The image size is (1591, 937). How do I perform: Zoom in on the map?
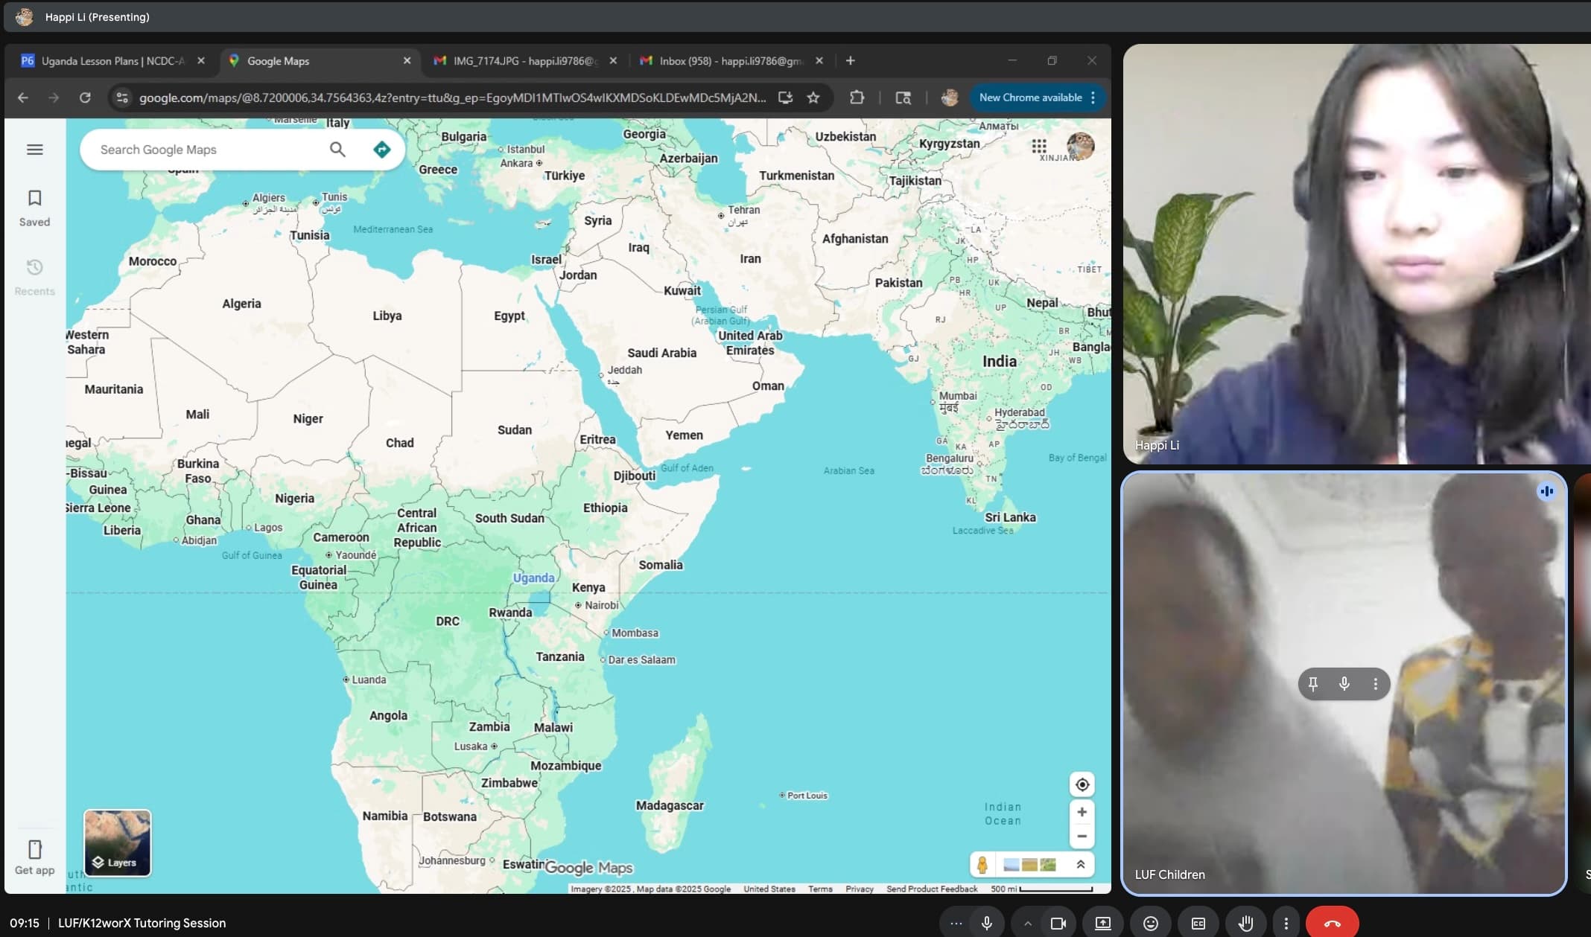[x=1082, y=812]
